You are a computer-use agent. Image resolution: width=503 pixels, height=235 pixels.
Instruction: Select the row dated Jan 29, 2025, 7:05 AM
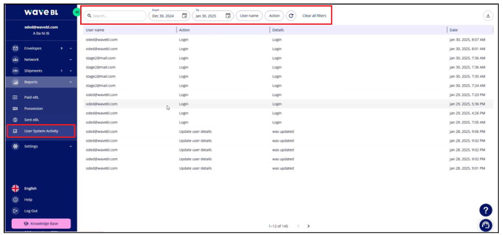click(288, 122)
